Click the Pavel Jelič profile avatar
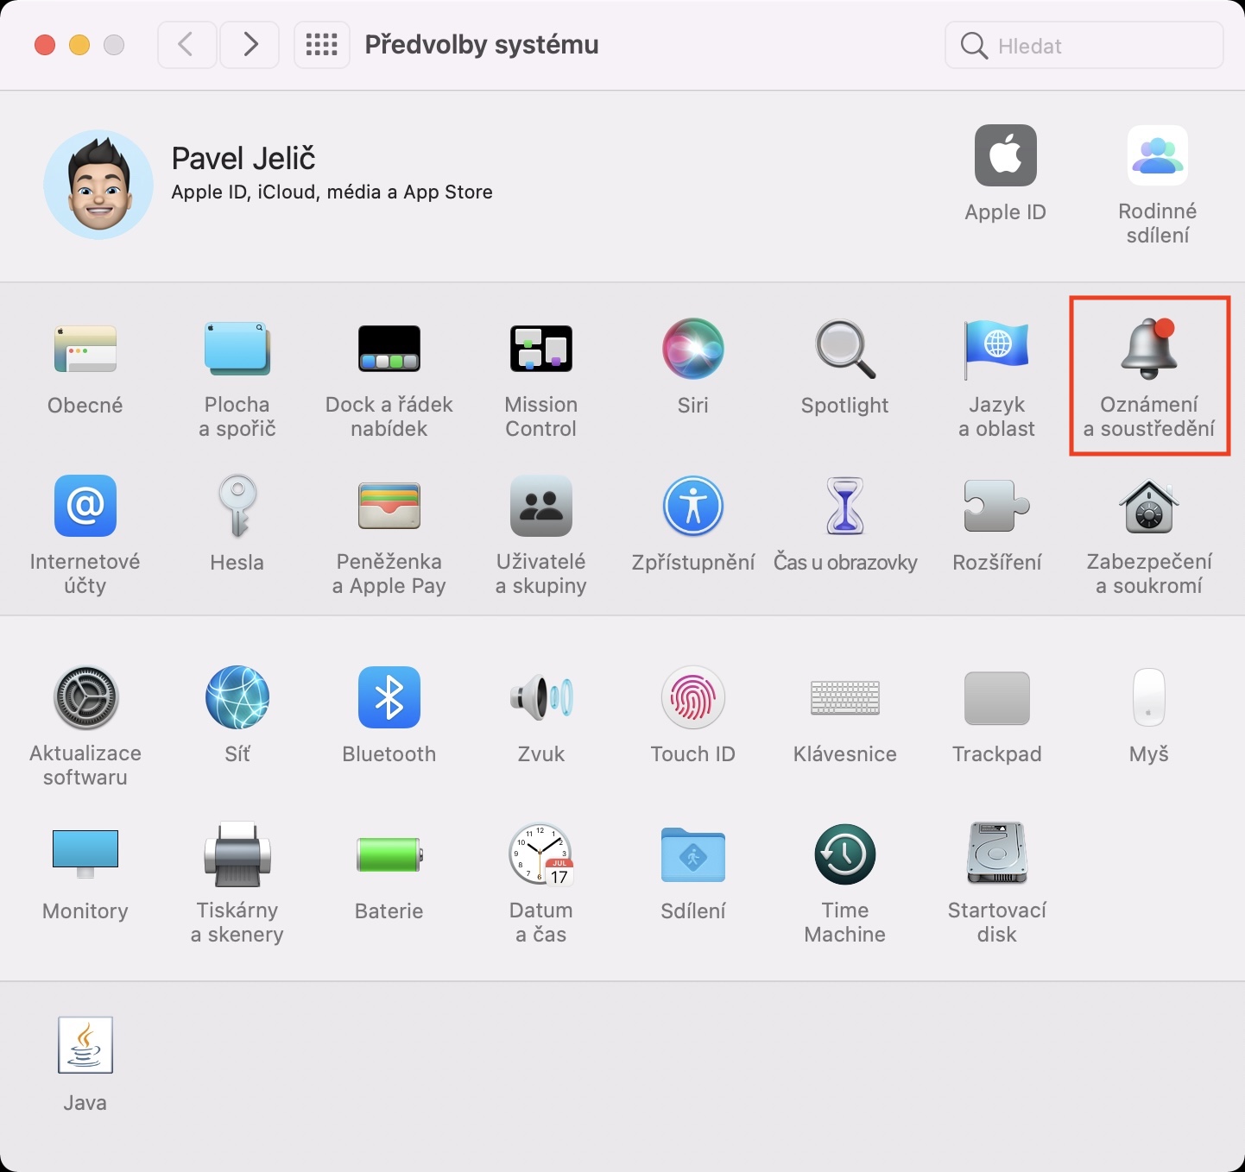Viewport: 1245px width, 1172px height. click(x=98, y=185)
